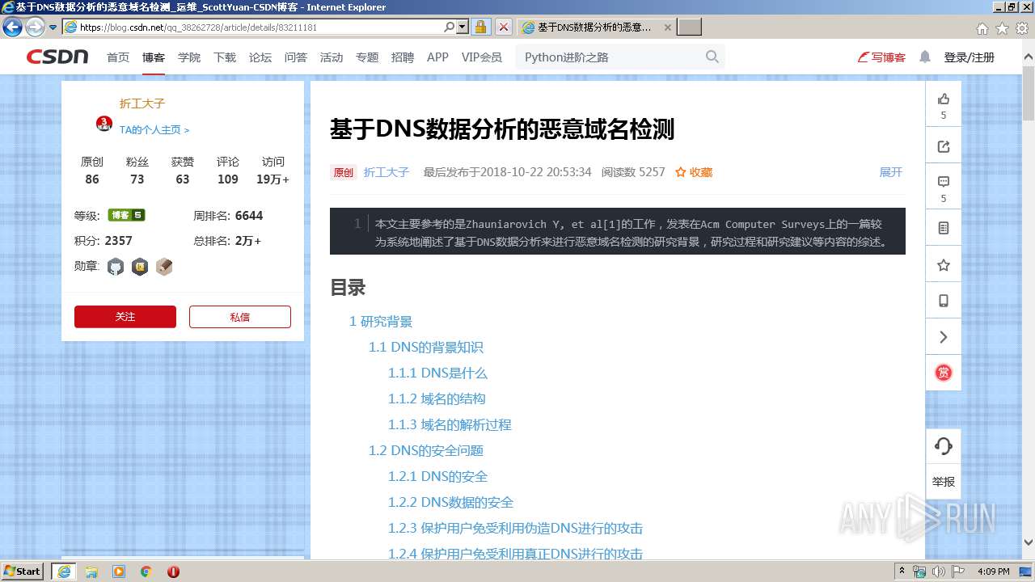This screenshot has width=1035, height=582.
Task: Open the recent pages dropdown arrow
Action: tap(53, 27)
